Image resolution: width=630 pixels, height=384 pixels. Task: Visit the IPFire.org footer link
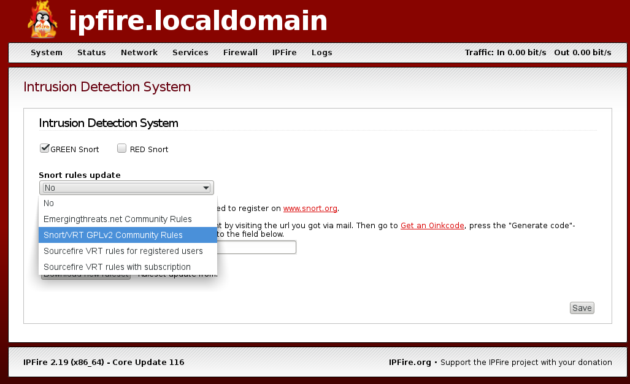click(410, 363)
